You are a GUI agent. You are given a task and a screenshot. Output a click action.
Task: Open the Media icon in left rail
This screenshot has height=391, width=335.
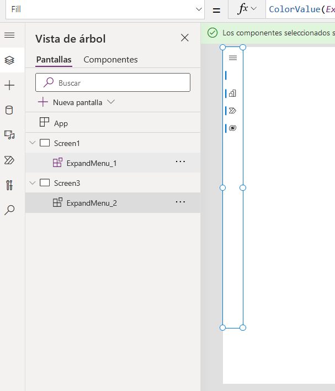tap(9, 135)
